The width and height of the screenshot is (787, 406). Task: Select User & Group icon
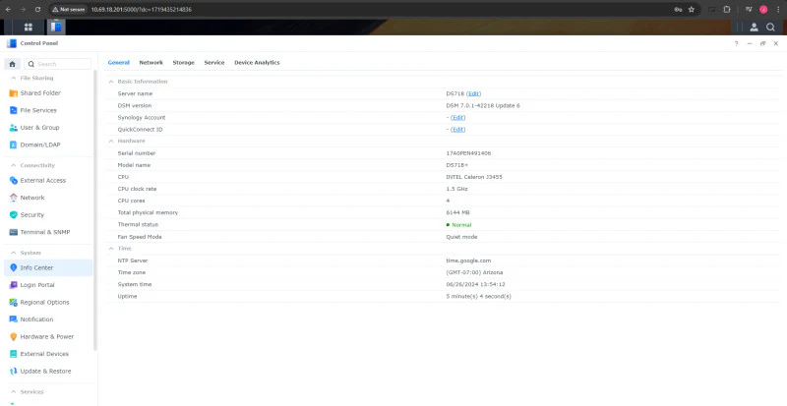click(14, 128)
